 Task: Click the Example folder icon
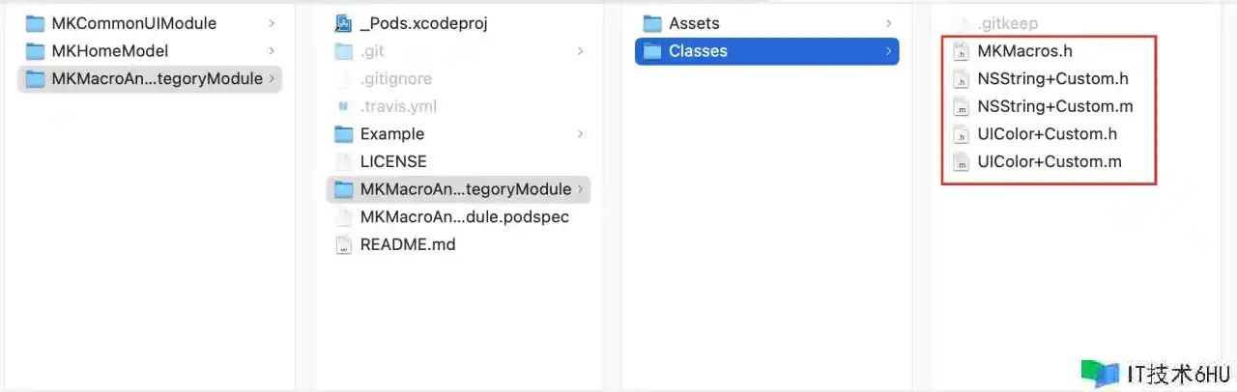pyautogui.click(x=343, y=134)
